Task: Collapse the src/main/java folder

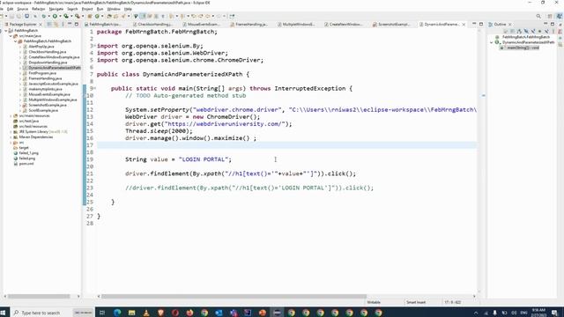Action: 11,36
